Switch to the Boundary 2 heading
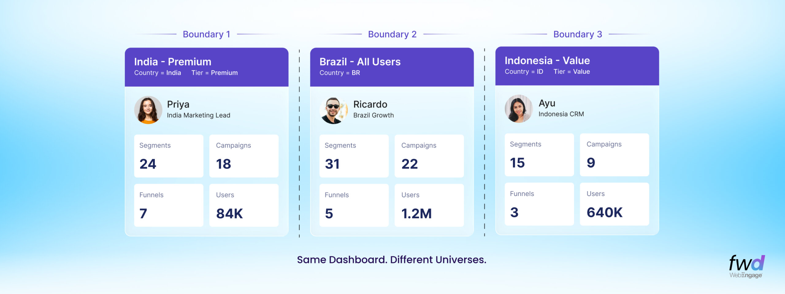This screenshot has width=785, height=294. [392, 34]
